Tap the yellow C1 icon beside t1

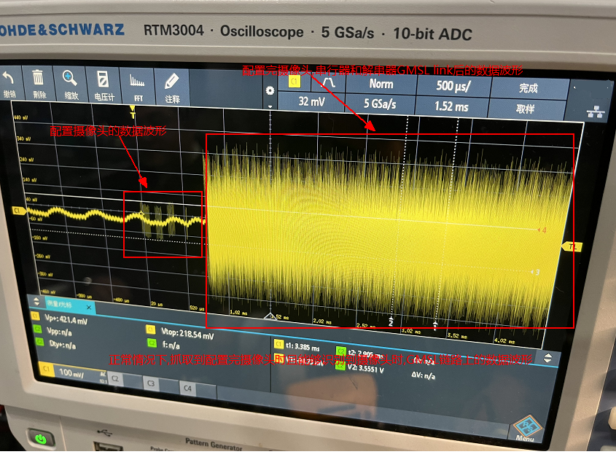pos(278,344)
